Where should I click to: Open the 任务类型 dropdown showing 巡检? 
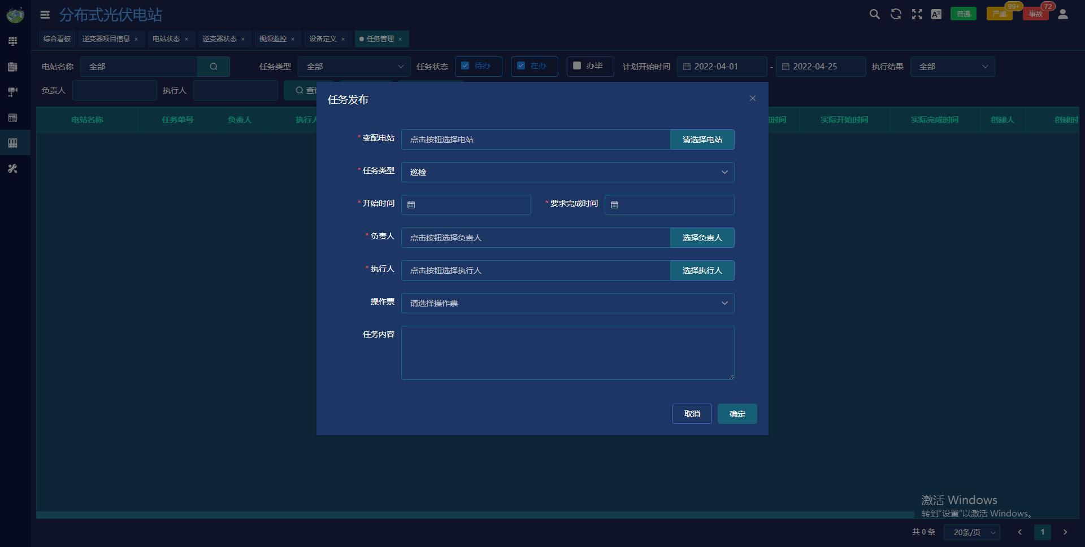click(x=567, y=172)
